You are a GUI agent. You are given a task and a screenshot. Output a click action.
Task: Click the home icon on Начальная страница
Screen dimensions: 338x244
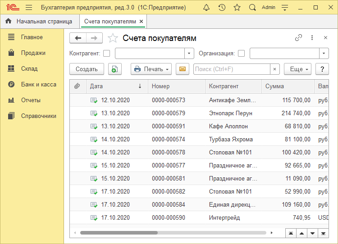tap(9, 21)
